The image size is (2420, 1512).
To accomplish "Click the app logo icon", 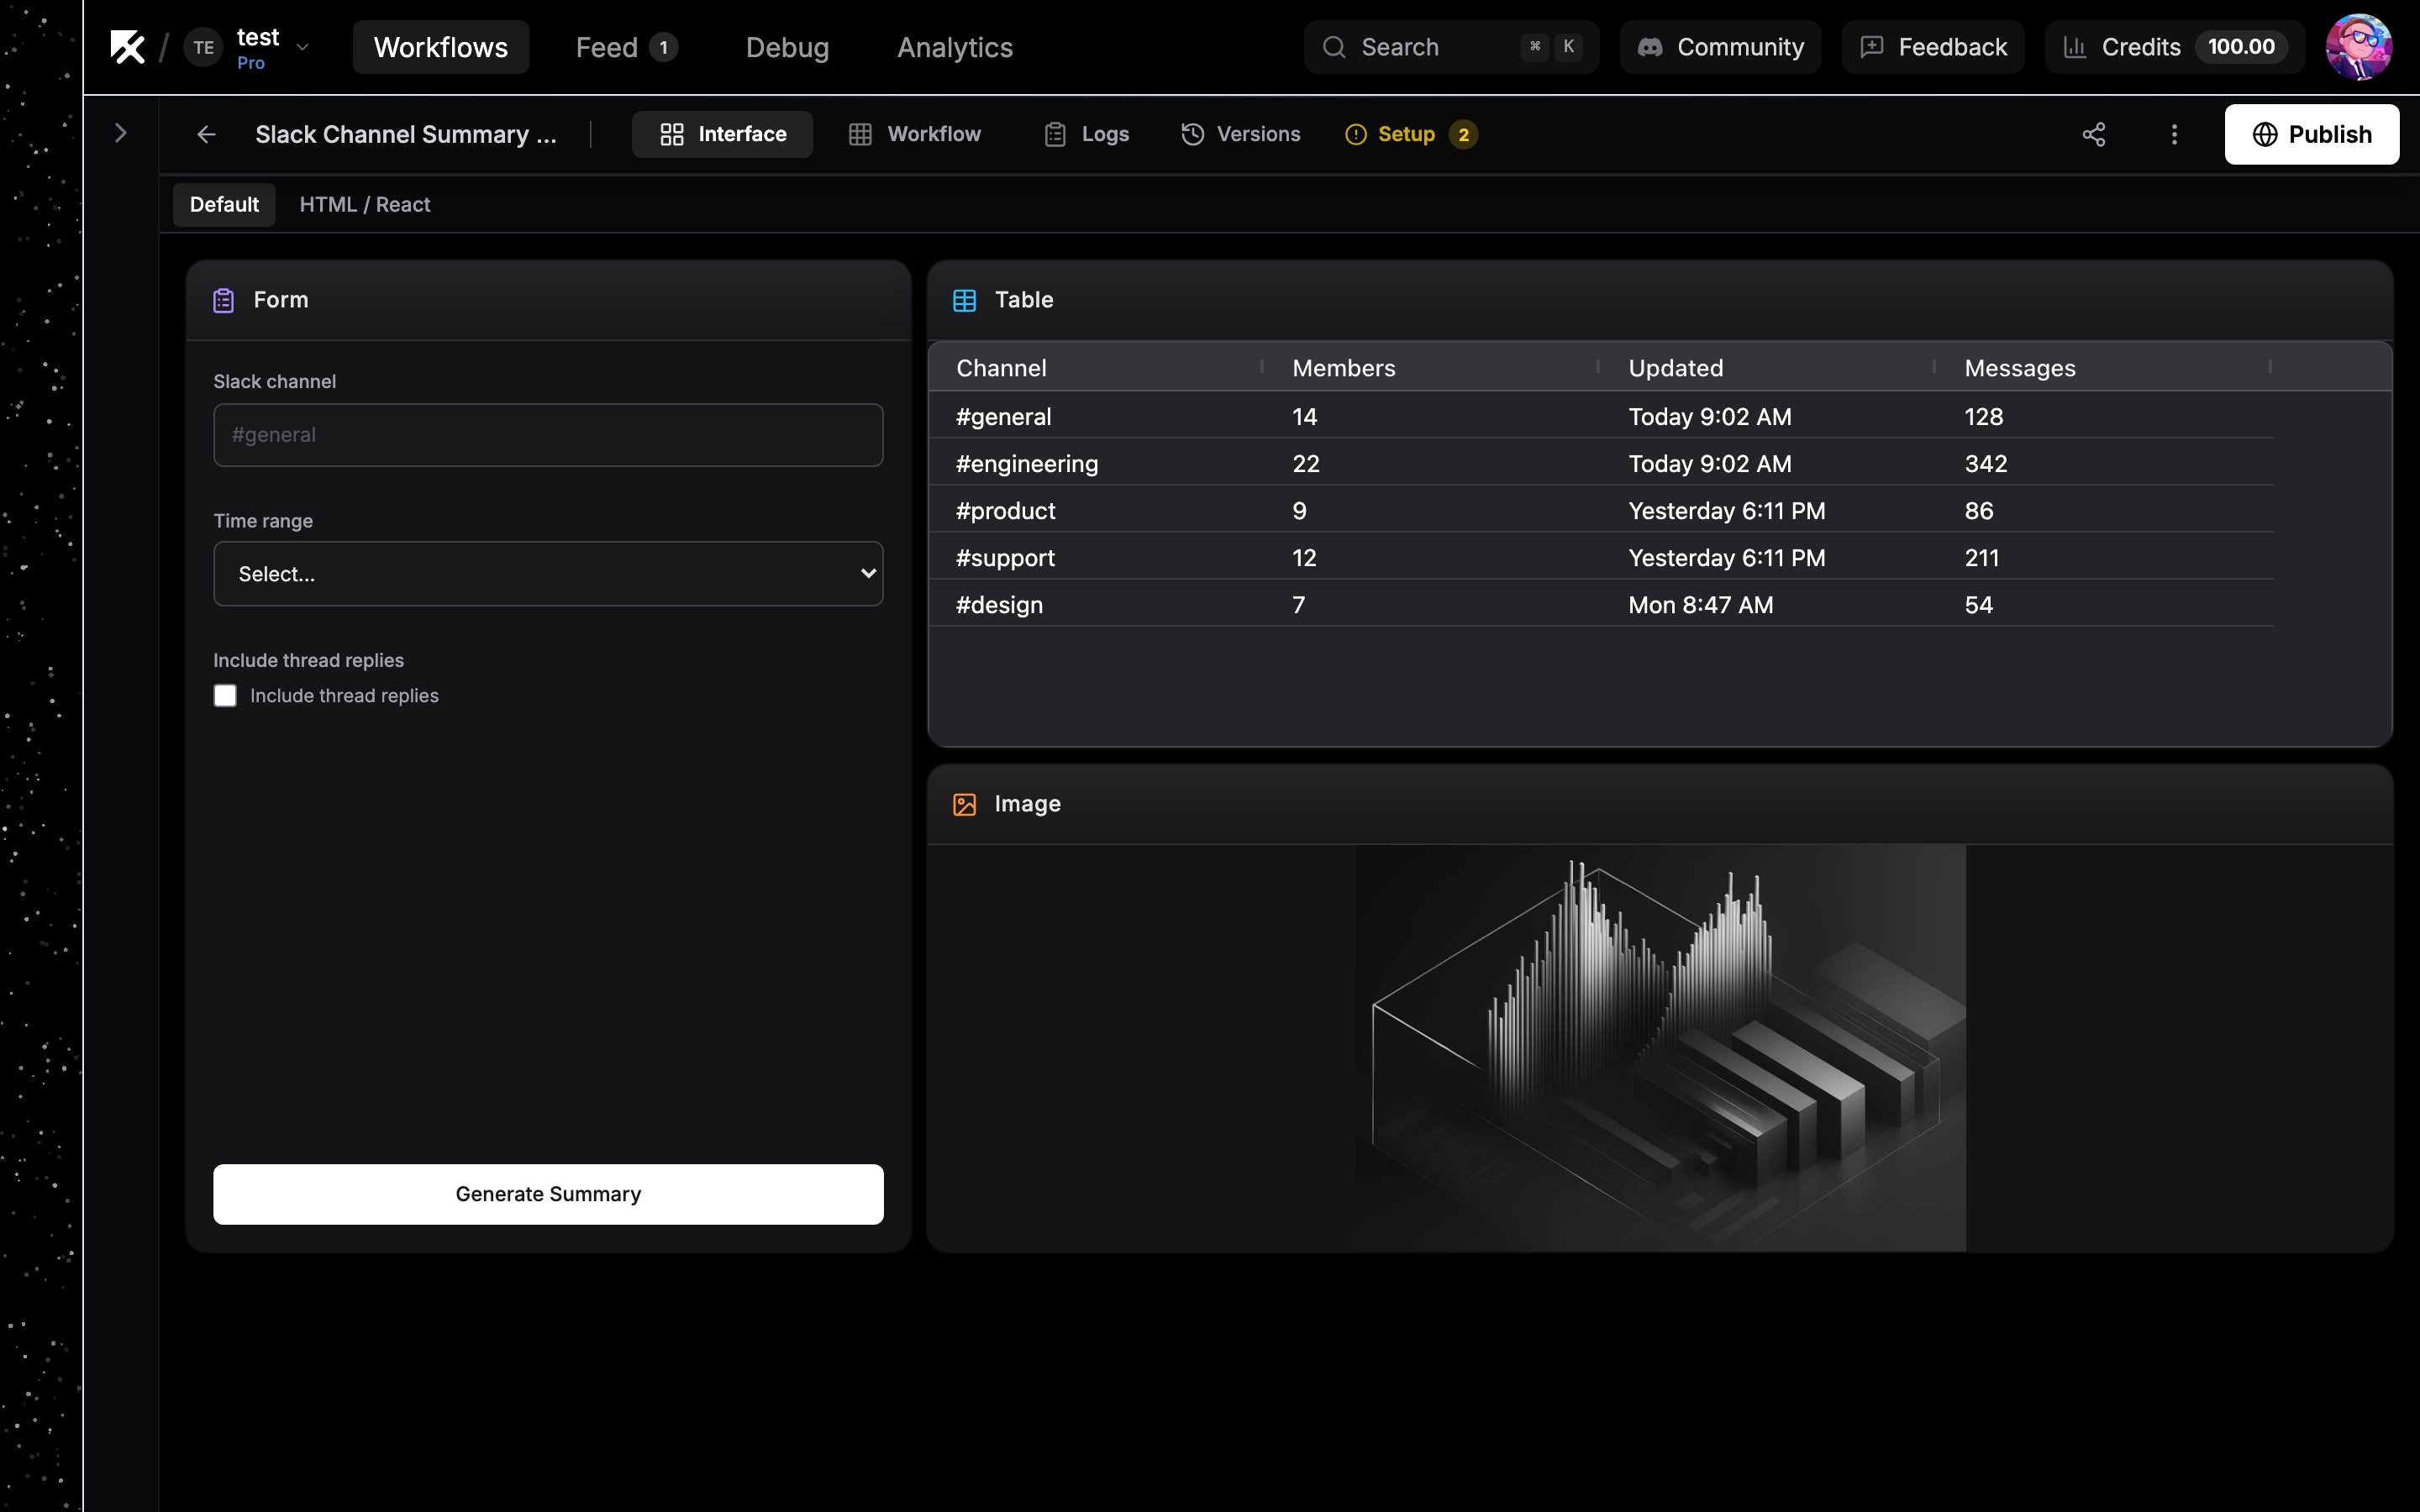I will click(x=127, y=47).
